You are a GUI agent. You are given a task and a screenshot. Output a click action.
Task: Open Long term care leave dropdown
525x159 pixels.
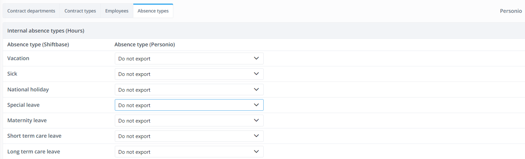pyautogui.click(x=189, y=152)
